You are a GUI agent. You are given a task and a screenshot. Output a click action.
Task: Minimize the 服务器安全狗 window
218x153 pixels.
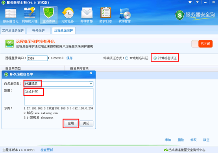(205, 2)
